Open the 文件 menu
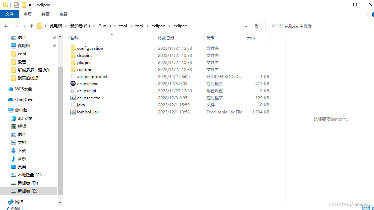Image resolution: width=374 pixels, height=210 pixels. pyautogui.click(x=9, y=14)
